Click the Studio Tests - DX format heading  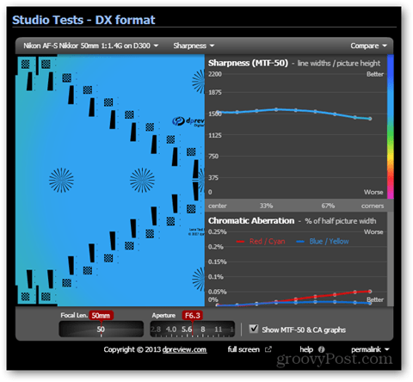click(83, 20)
